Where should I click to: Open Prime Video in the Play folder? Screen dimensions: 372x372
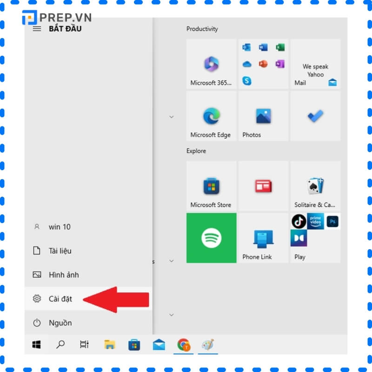315,221
